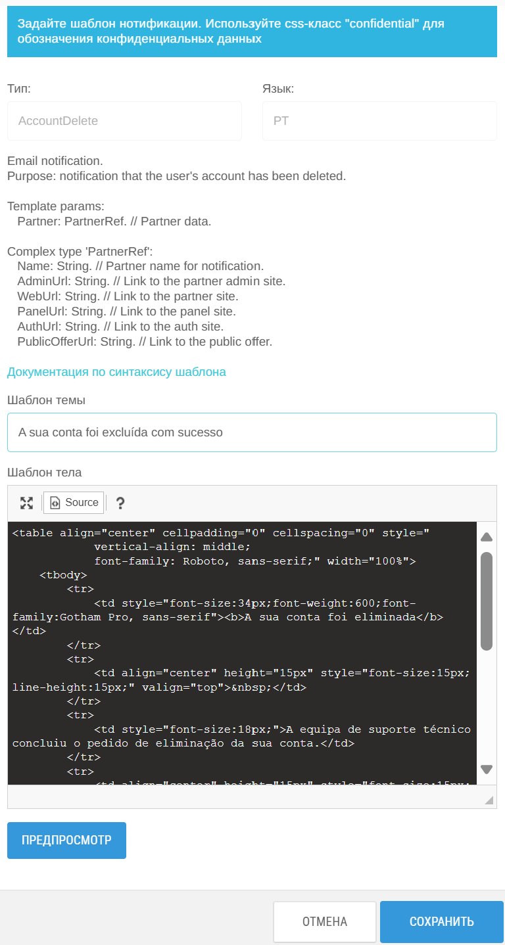The image size is (505, 945).
Task: Click the scroll down arrow in the code editor
Action: [x=487, y=769]
